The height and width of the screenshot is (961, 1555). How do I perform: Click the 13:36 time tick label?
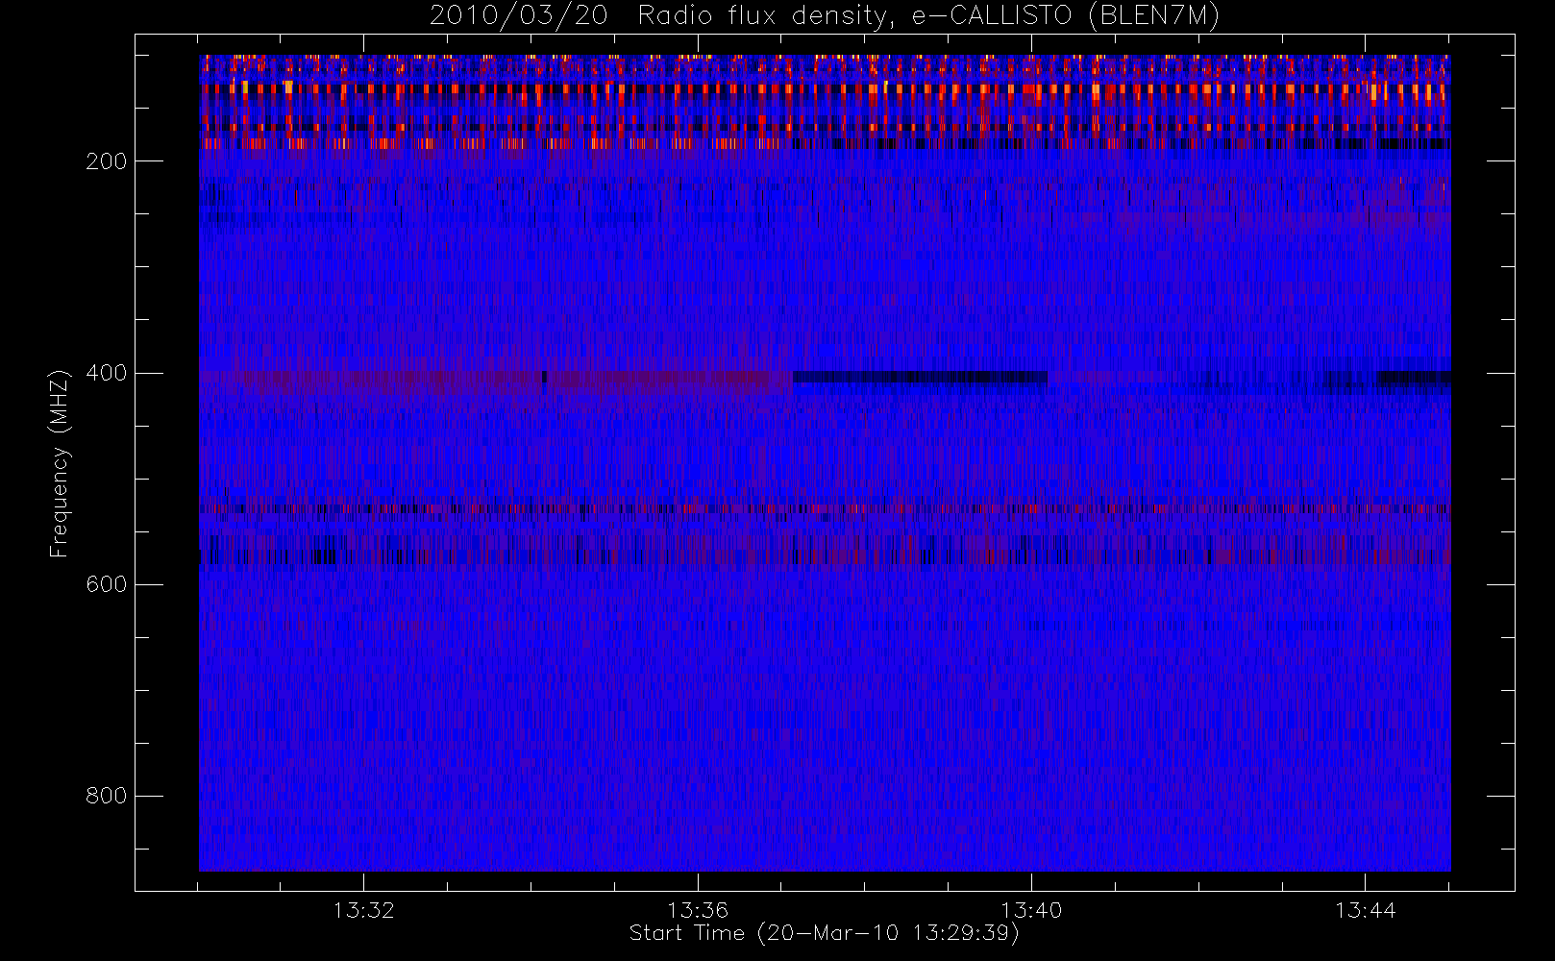coord(698,910)
